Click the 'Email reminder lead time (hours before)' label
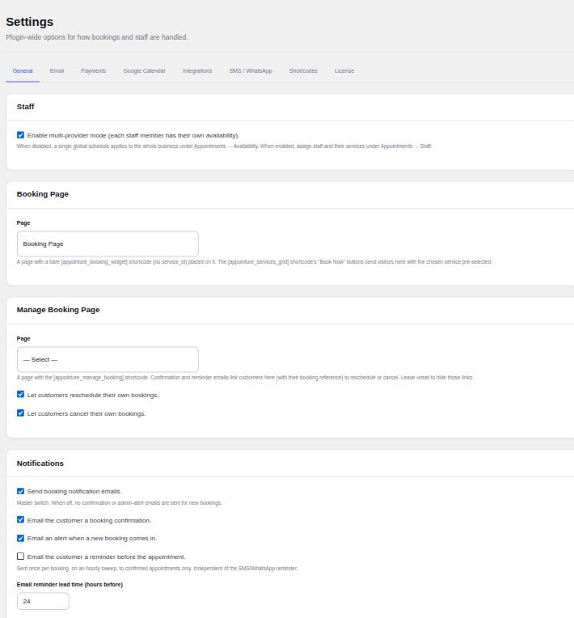This screenshot has height=618, width=574. coord(70,585)
